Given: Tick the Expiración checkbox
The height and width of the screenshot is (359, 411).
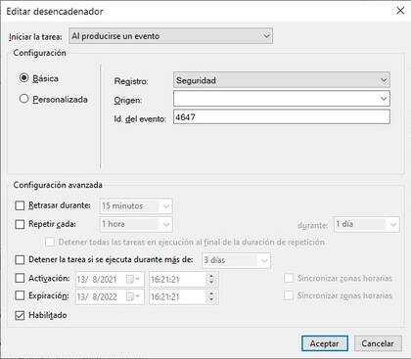Looking at the screenshot, I should 20,295.
